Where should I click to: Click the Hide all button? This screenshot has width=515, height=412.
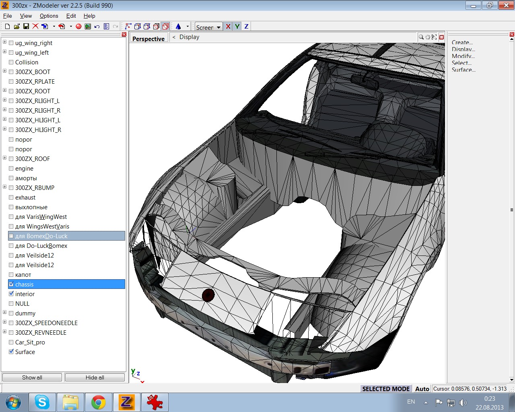point(95,377)
